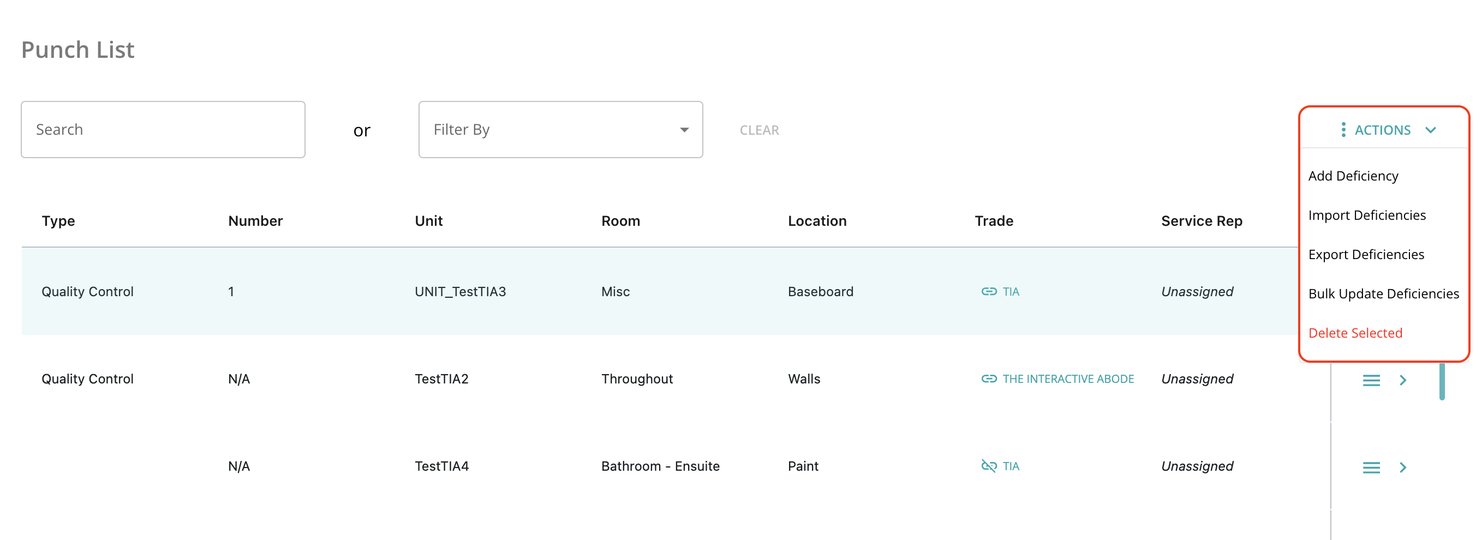This screenshot has width=1482, height=540.
Task: Click Unassigned in the Paint row
Action: (x=1197, y=466)
